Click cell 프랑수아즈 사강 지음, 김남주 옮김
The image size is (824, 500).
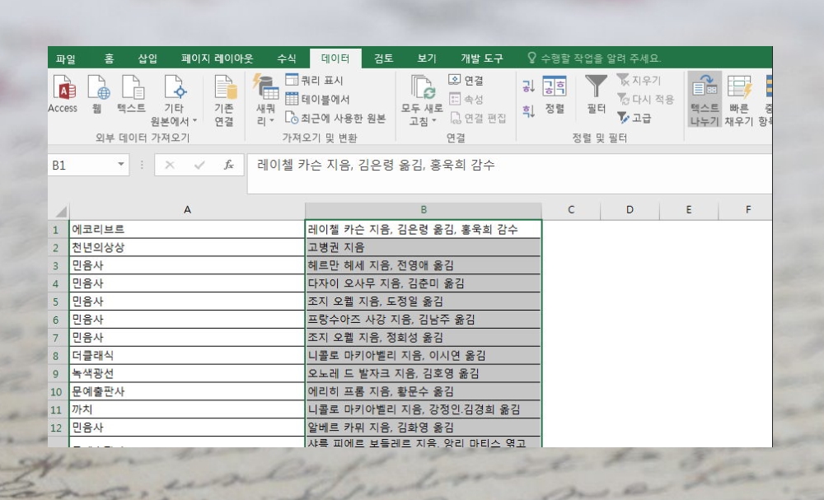coord(424,320)
